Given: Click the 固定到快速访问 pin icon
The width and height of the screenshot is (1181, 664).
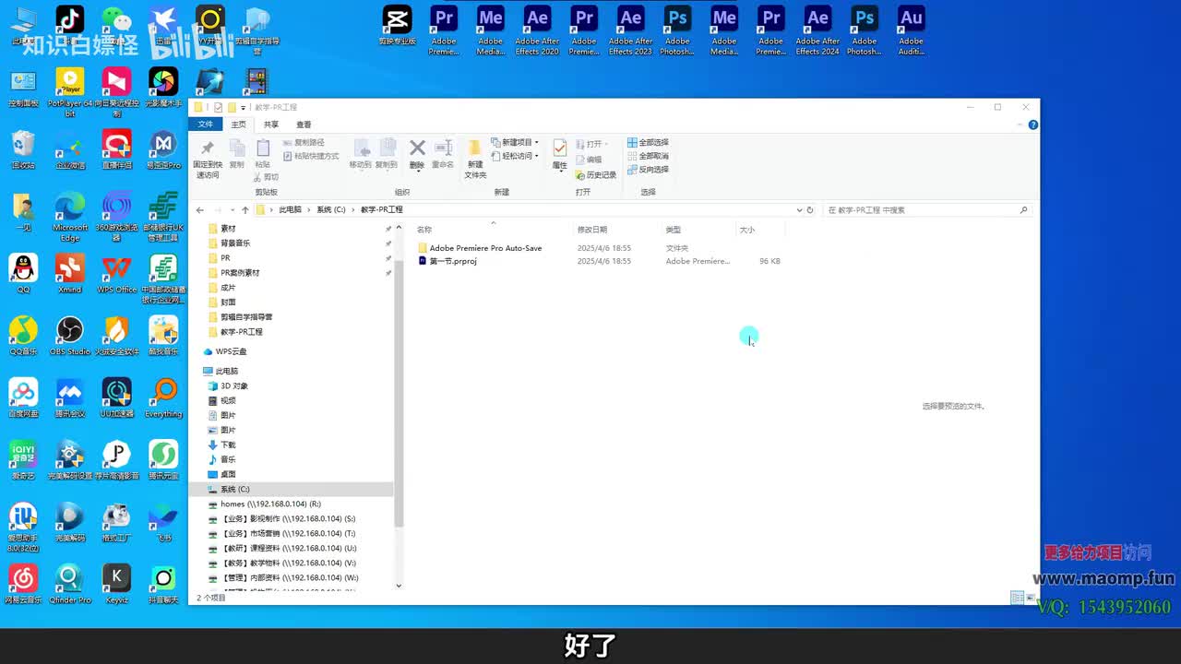Looking at the screenshot, I should [207, 148].
